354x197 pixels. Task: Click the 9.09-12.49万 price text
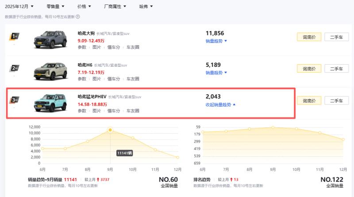[x=91, y=41]
